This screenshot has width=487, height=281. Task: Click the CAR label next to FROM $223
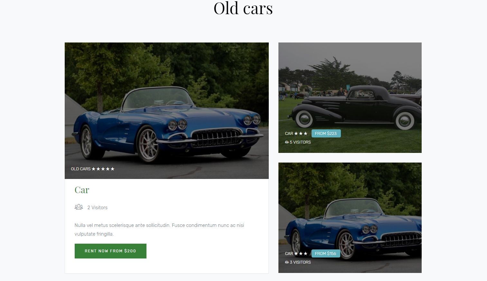(289, 133)
